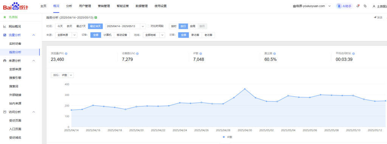Click the icon beside 来源分析
387x144 pixels.
click(5, 61)
